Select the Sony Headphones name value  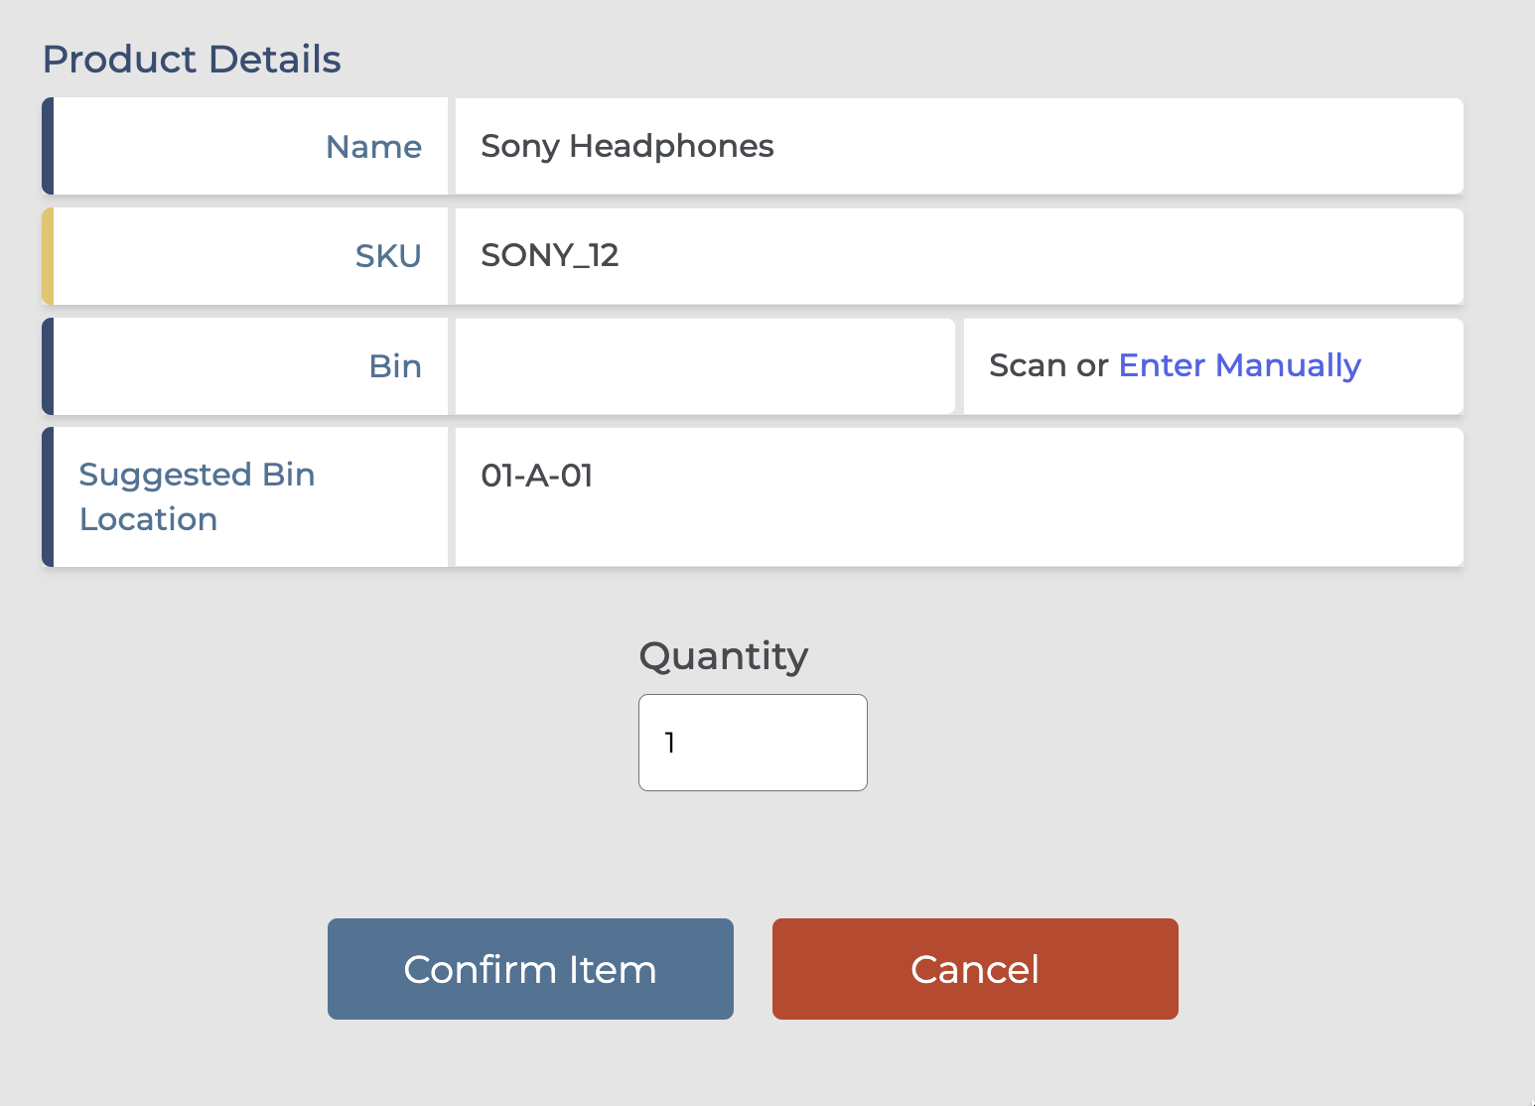627,146
